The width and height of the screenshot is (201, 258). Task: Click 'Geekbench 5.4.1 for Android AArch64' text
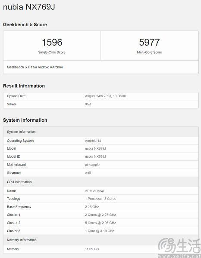click(35, 67)
